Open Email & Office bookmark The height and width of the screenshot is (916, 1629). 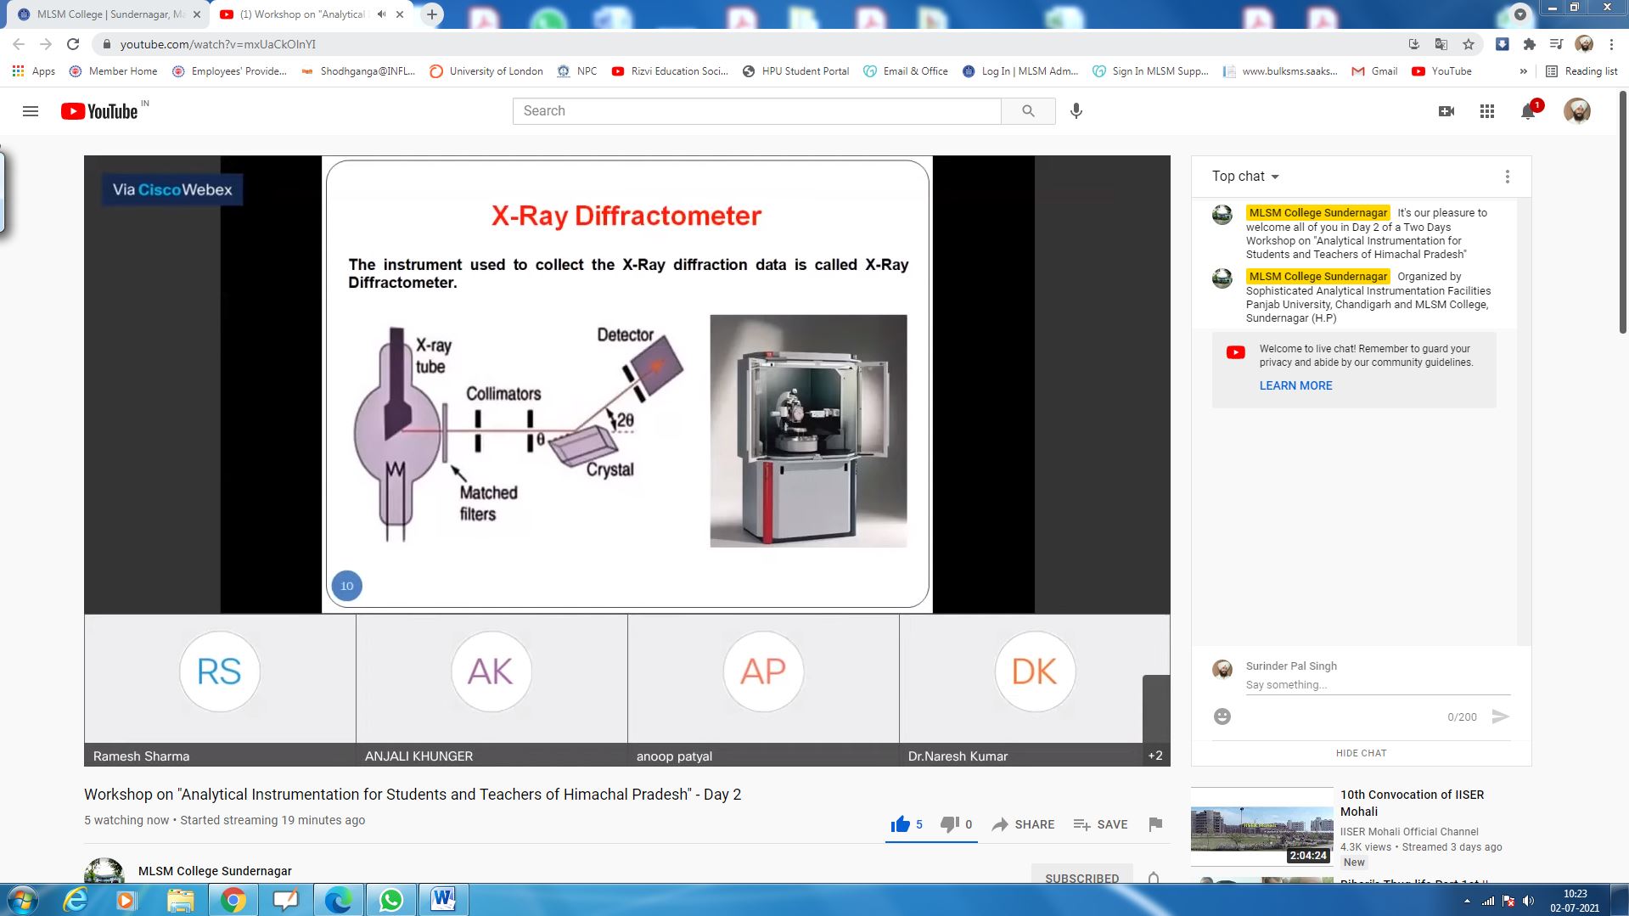[906, 71]
